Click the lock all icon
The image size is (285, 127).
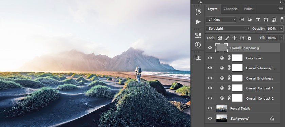point(249,38)
